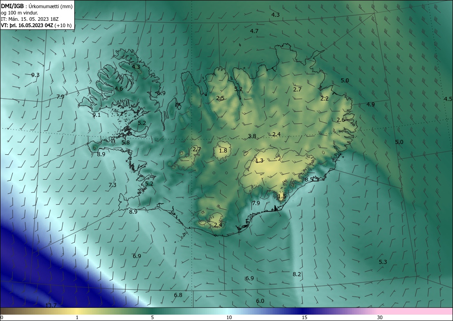Click the 6.0 value on the map
Screen dimensions: 453x321
(260, 301)
